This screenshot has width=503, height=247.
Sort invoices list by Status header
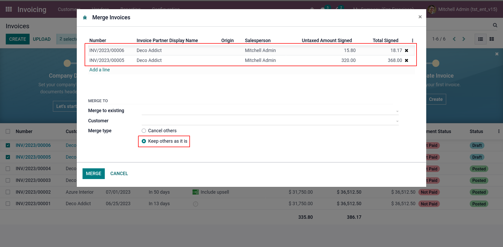476,131
